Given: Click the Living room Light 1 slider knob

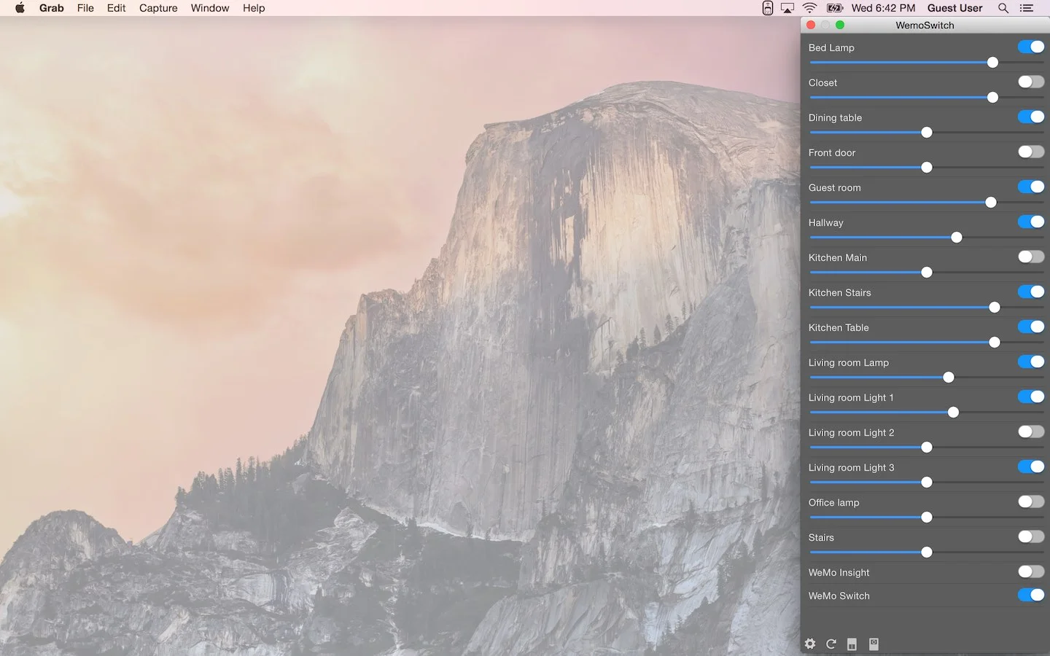Looking at the screenshot, I should pyautogui.click(x=953, y=413).
